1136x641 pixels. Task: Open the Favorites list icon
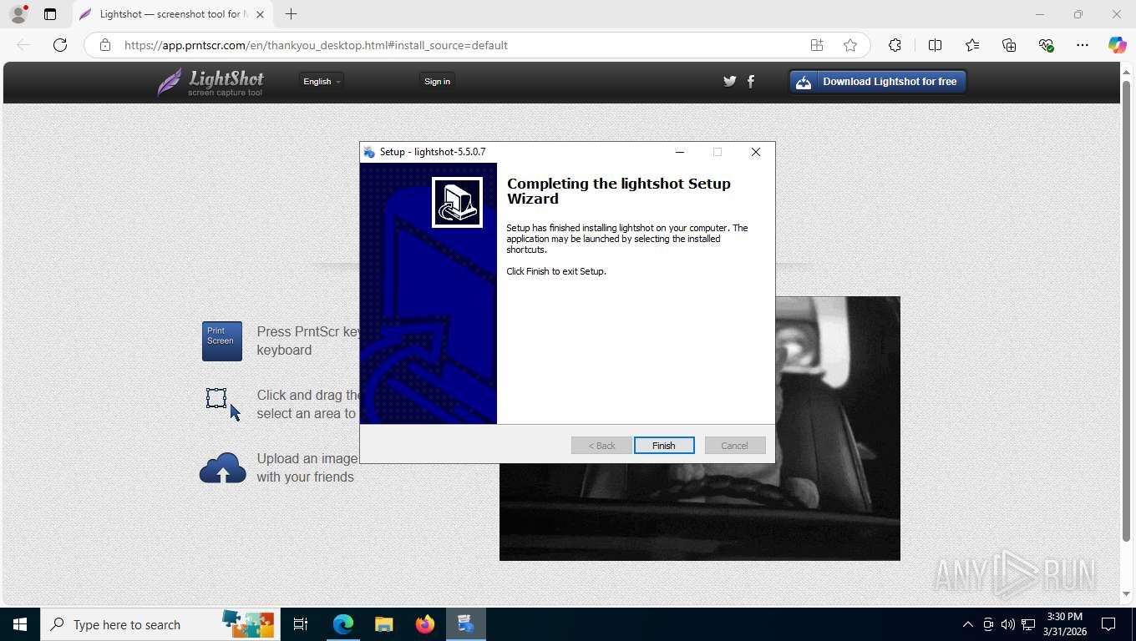[x=972, y=45]
